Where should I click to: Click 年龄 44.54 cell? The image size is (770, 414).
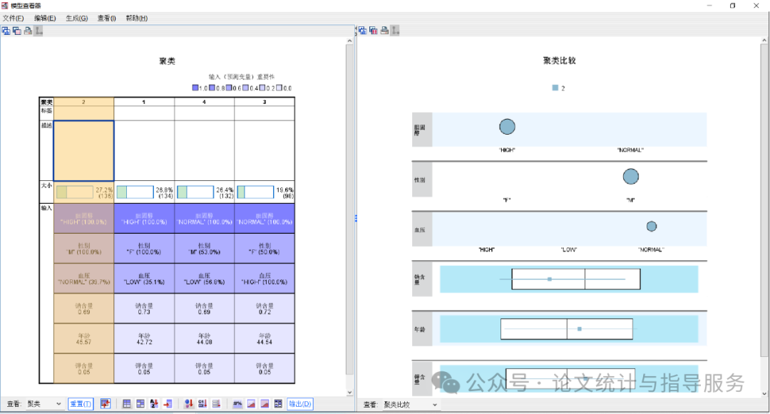coord(265,338)
